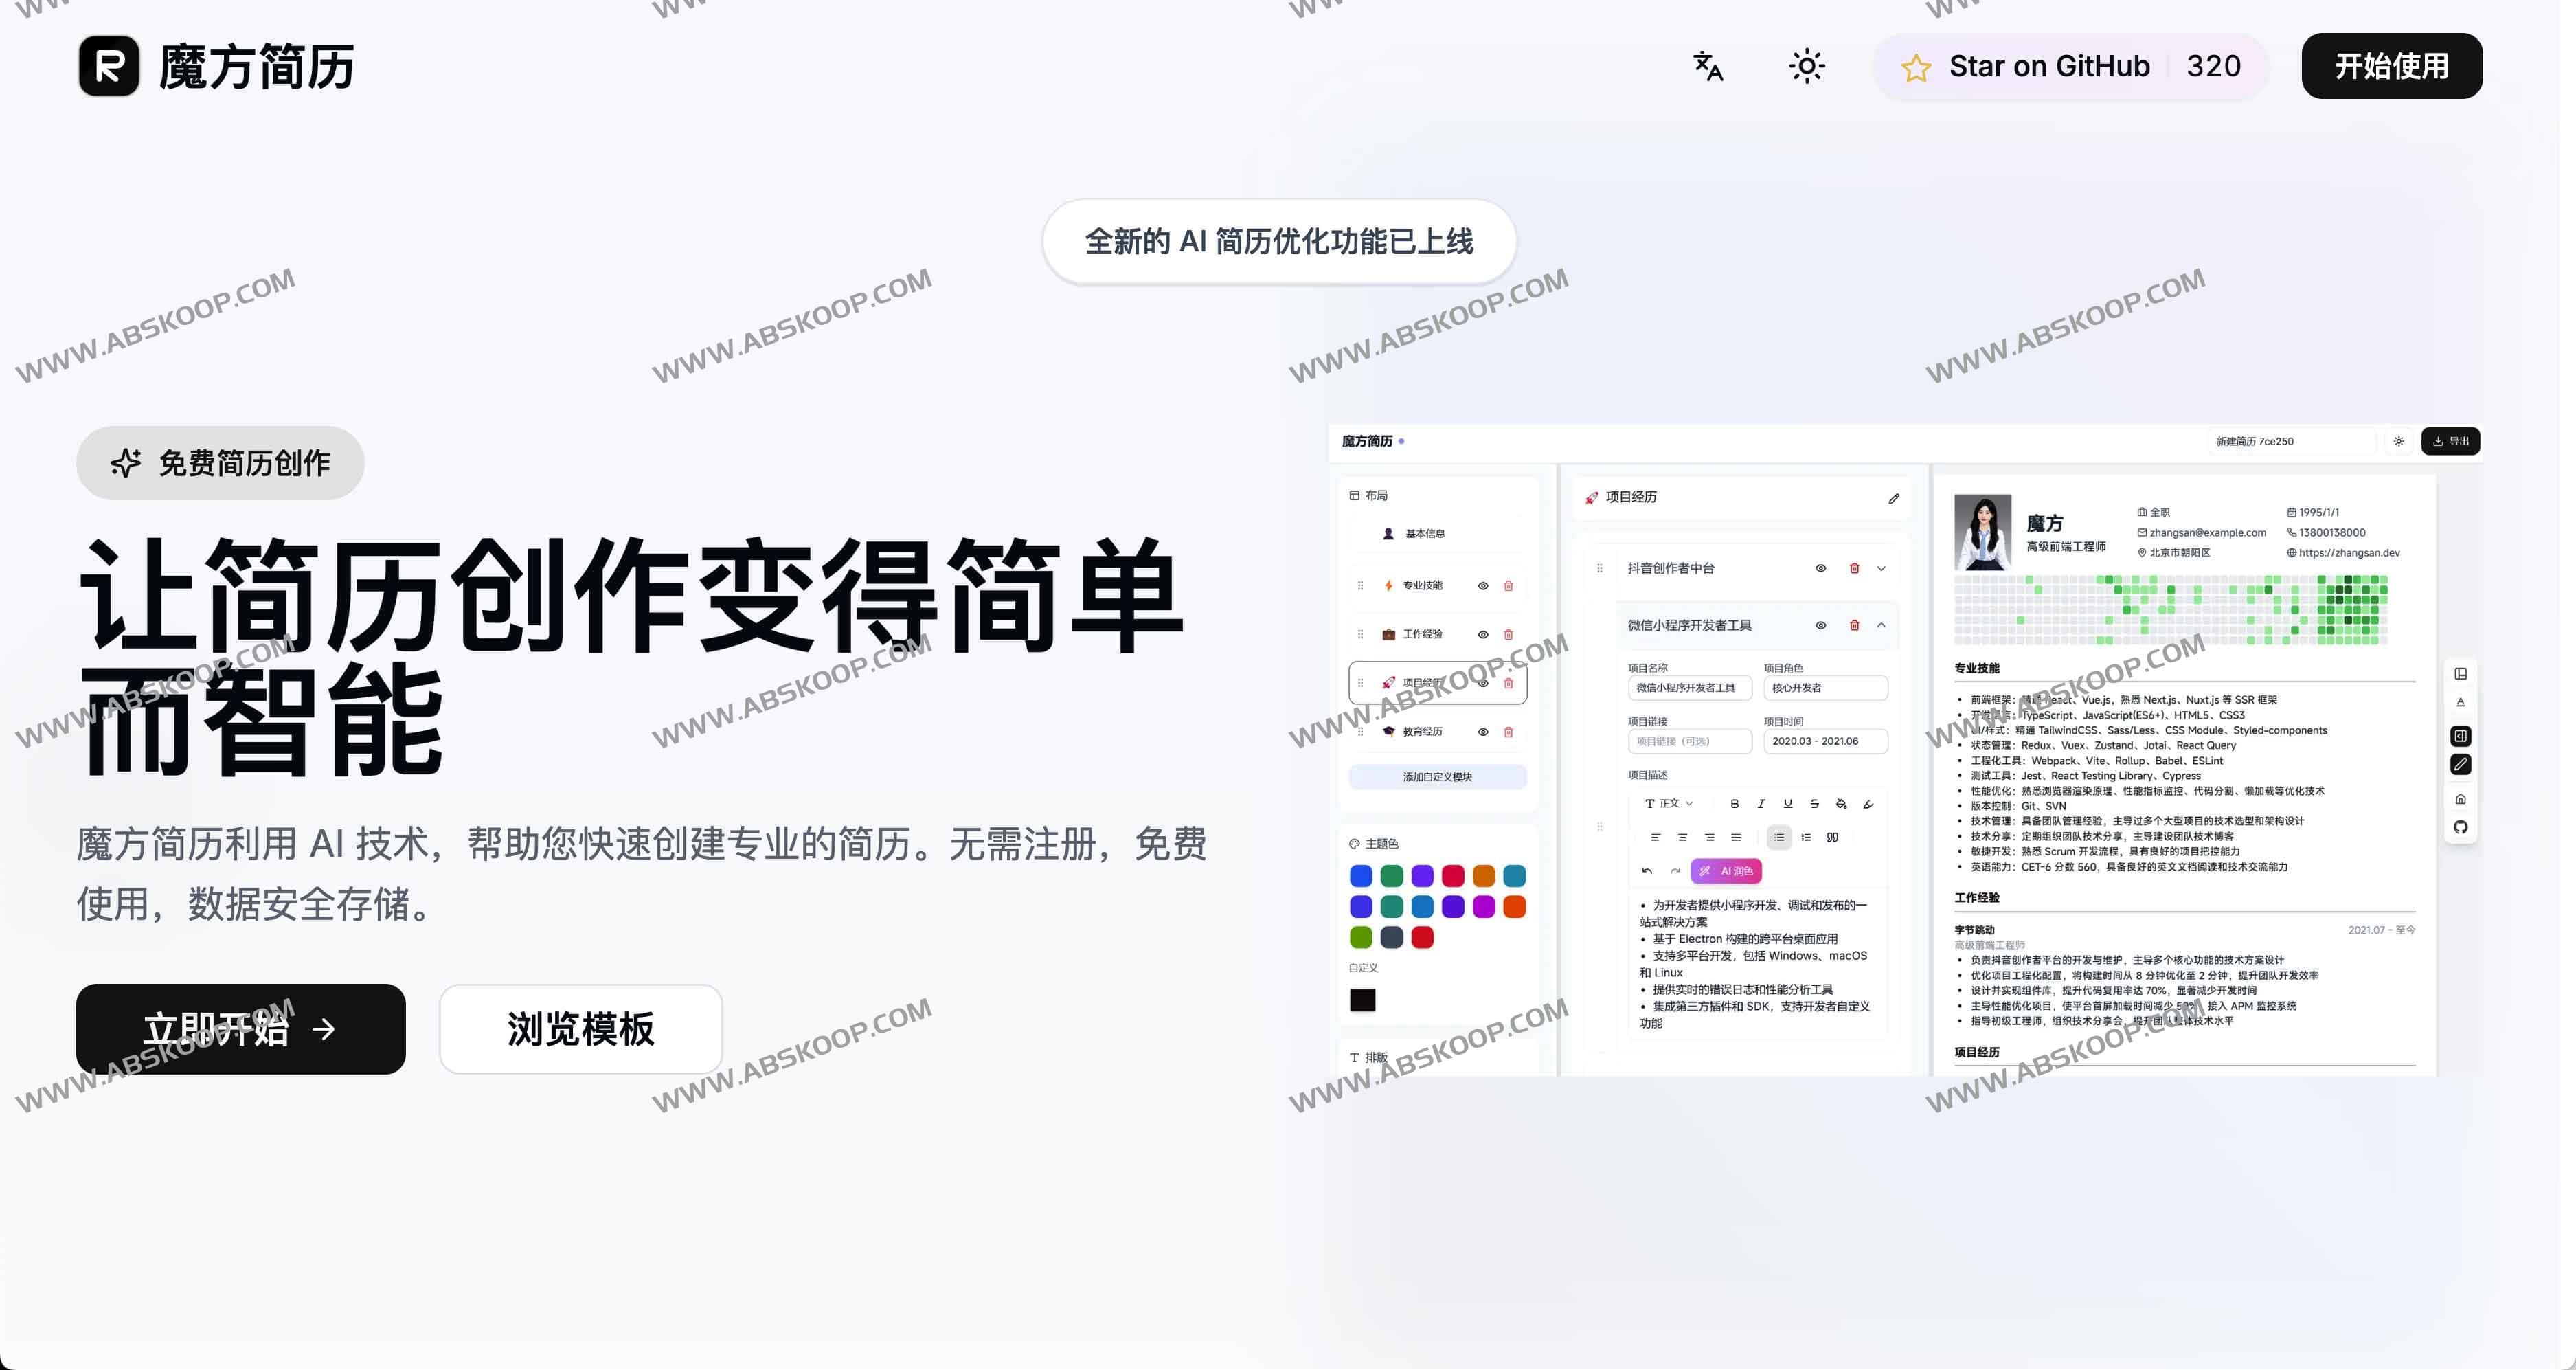Select 教育经历 module in the layout sidebar
Image resolution: width=2576 pixels, height=1370 pixels.
click(1423, 731)
